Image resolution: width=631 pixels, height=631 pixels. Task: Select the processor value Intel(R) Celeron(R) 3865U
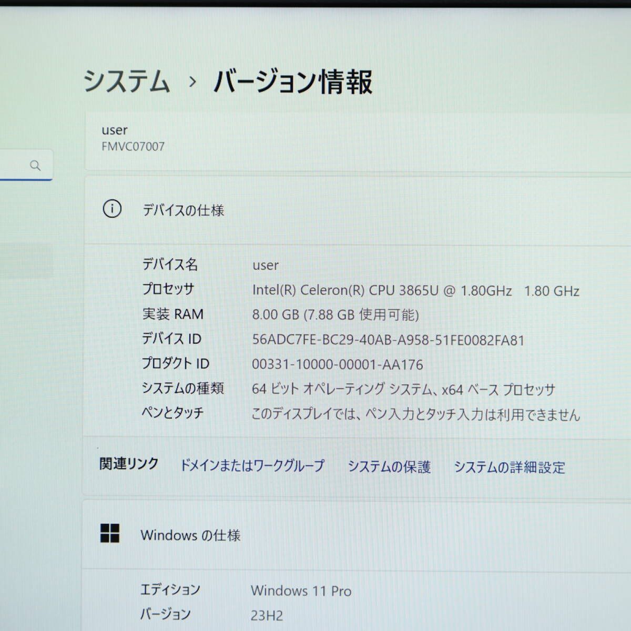[416, 291]
